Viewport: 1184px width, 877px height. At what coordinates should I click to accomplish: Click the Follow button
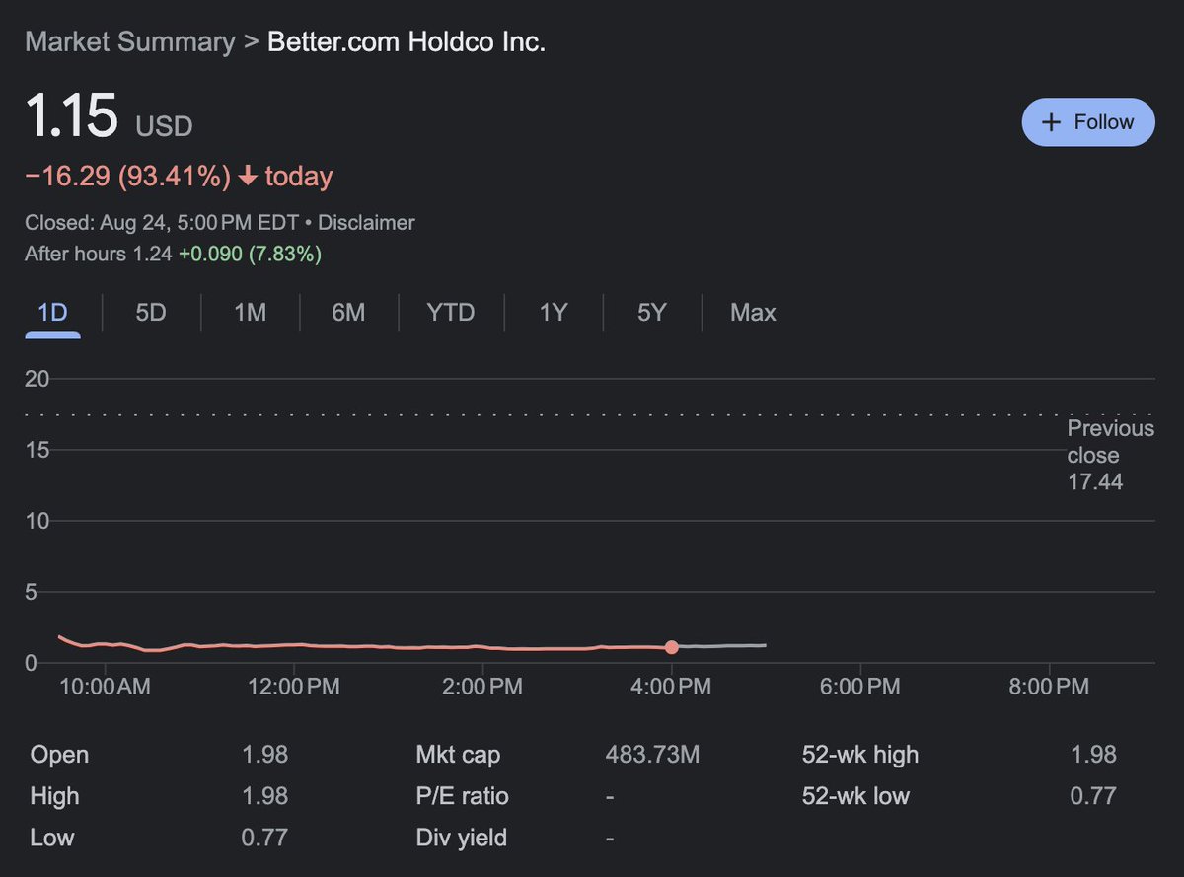1088,122
